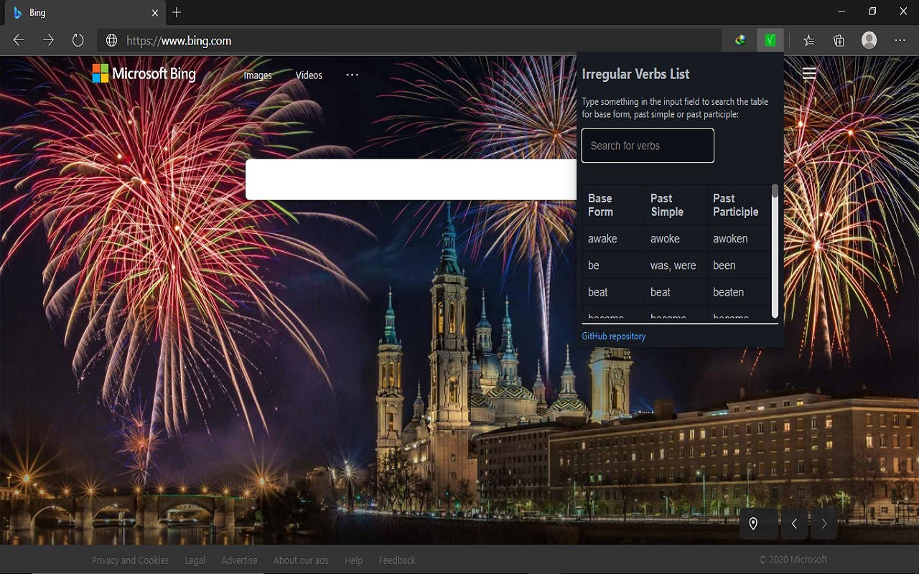Open the colorful extension icon in toolbar
919x574 pixels.
[x=740, y=41]
